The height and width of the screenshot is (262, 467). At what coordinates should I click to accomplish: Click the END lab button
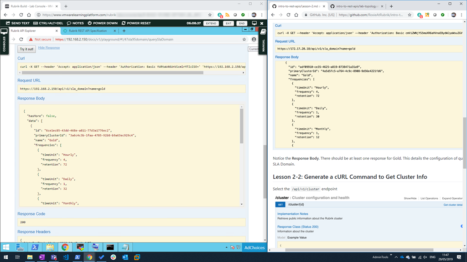click(242, 23)
